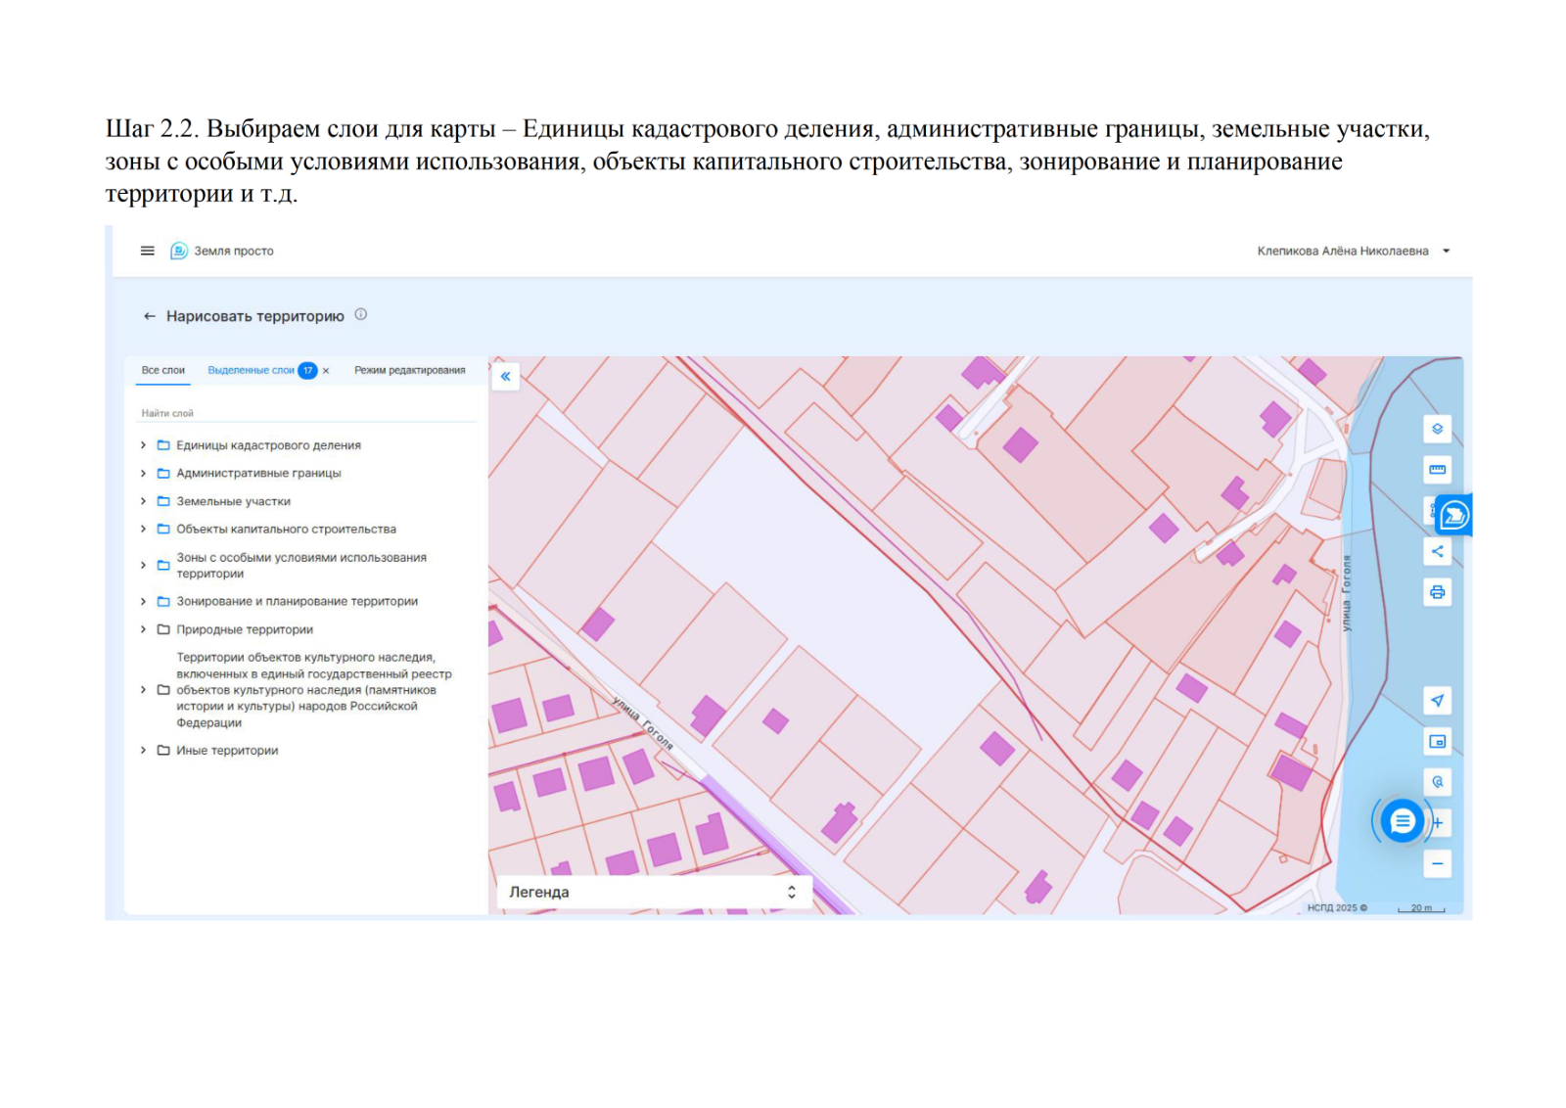Expand Природные территории layer group

(x=143, y=629)
